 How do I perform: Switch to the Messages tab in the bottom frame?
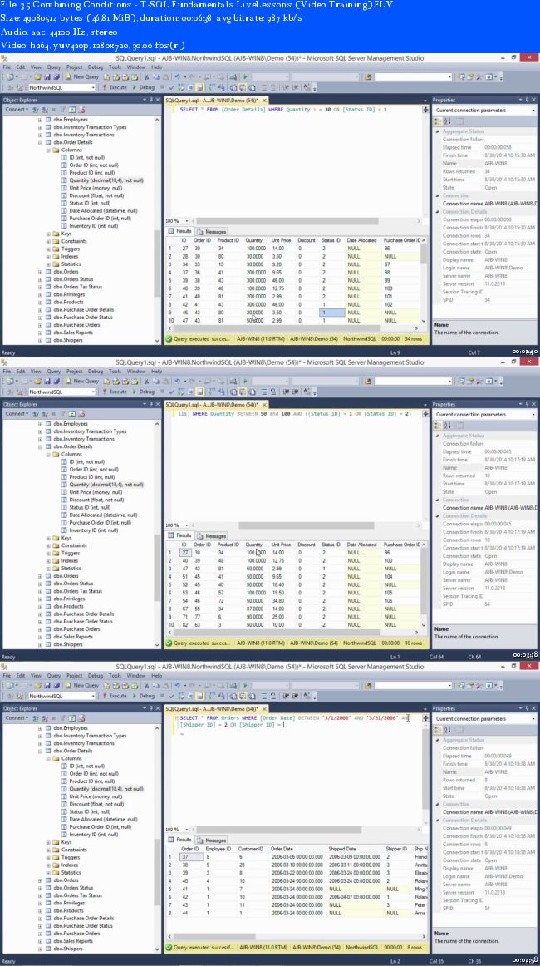pyautogui.click(x=212, y=840)
